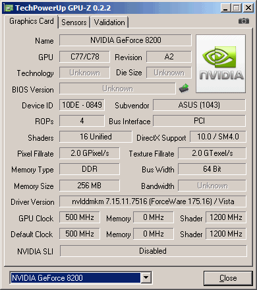Viewport: 257px width, 290px height.
Task: Click Pixel Fillrate 2.0 GPixel/s field
Action: (x=90, y=153)
